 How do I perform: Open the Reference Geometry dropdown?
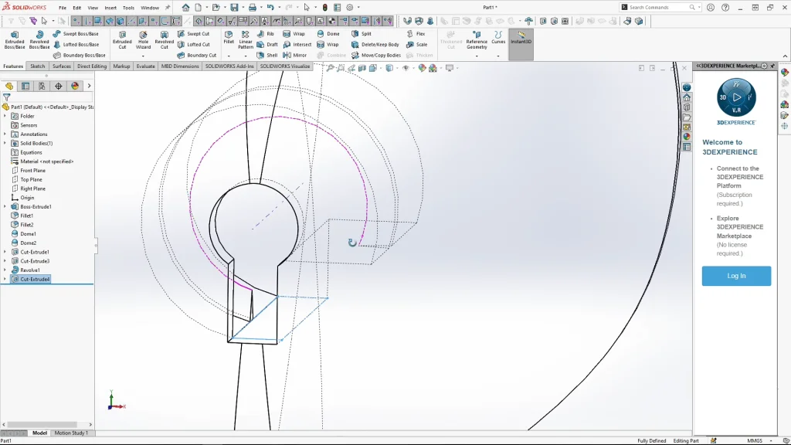point(477,56)
